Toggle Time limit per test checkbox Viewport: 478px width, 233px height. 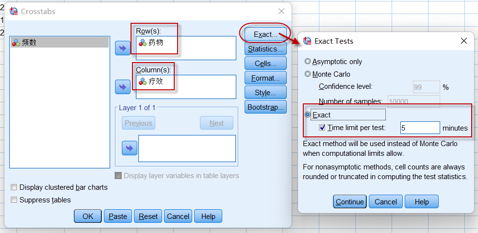322,128
